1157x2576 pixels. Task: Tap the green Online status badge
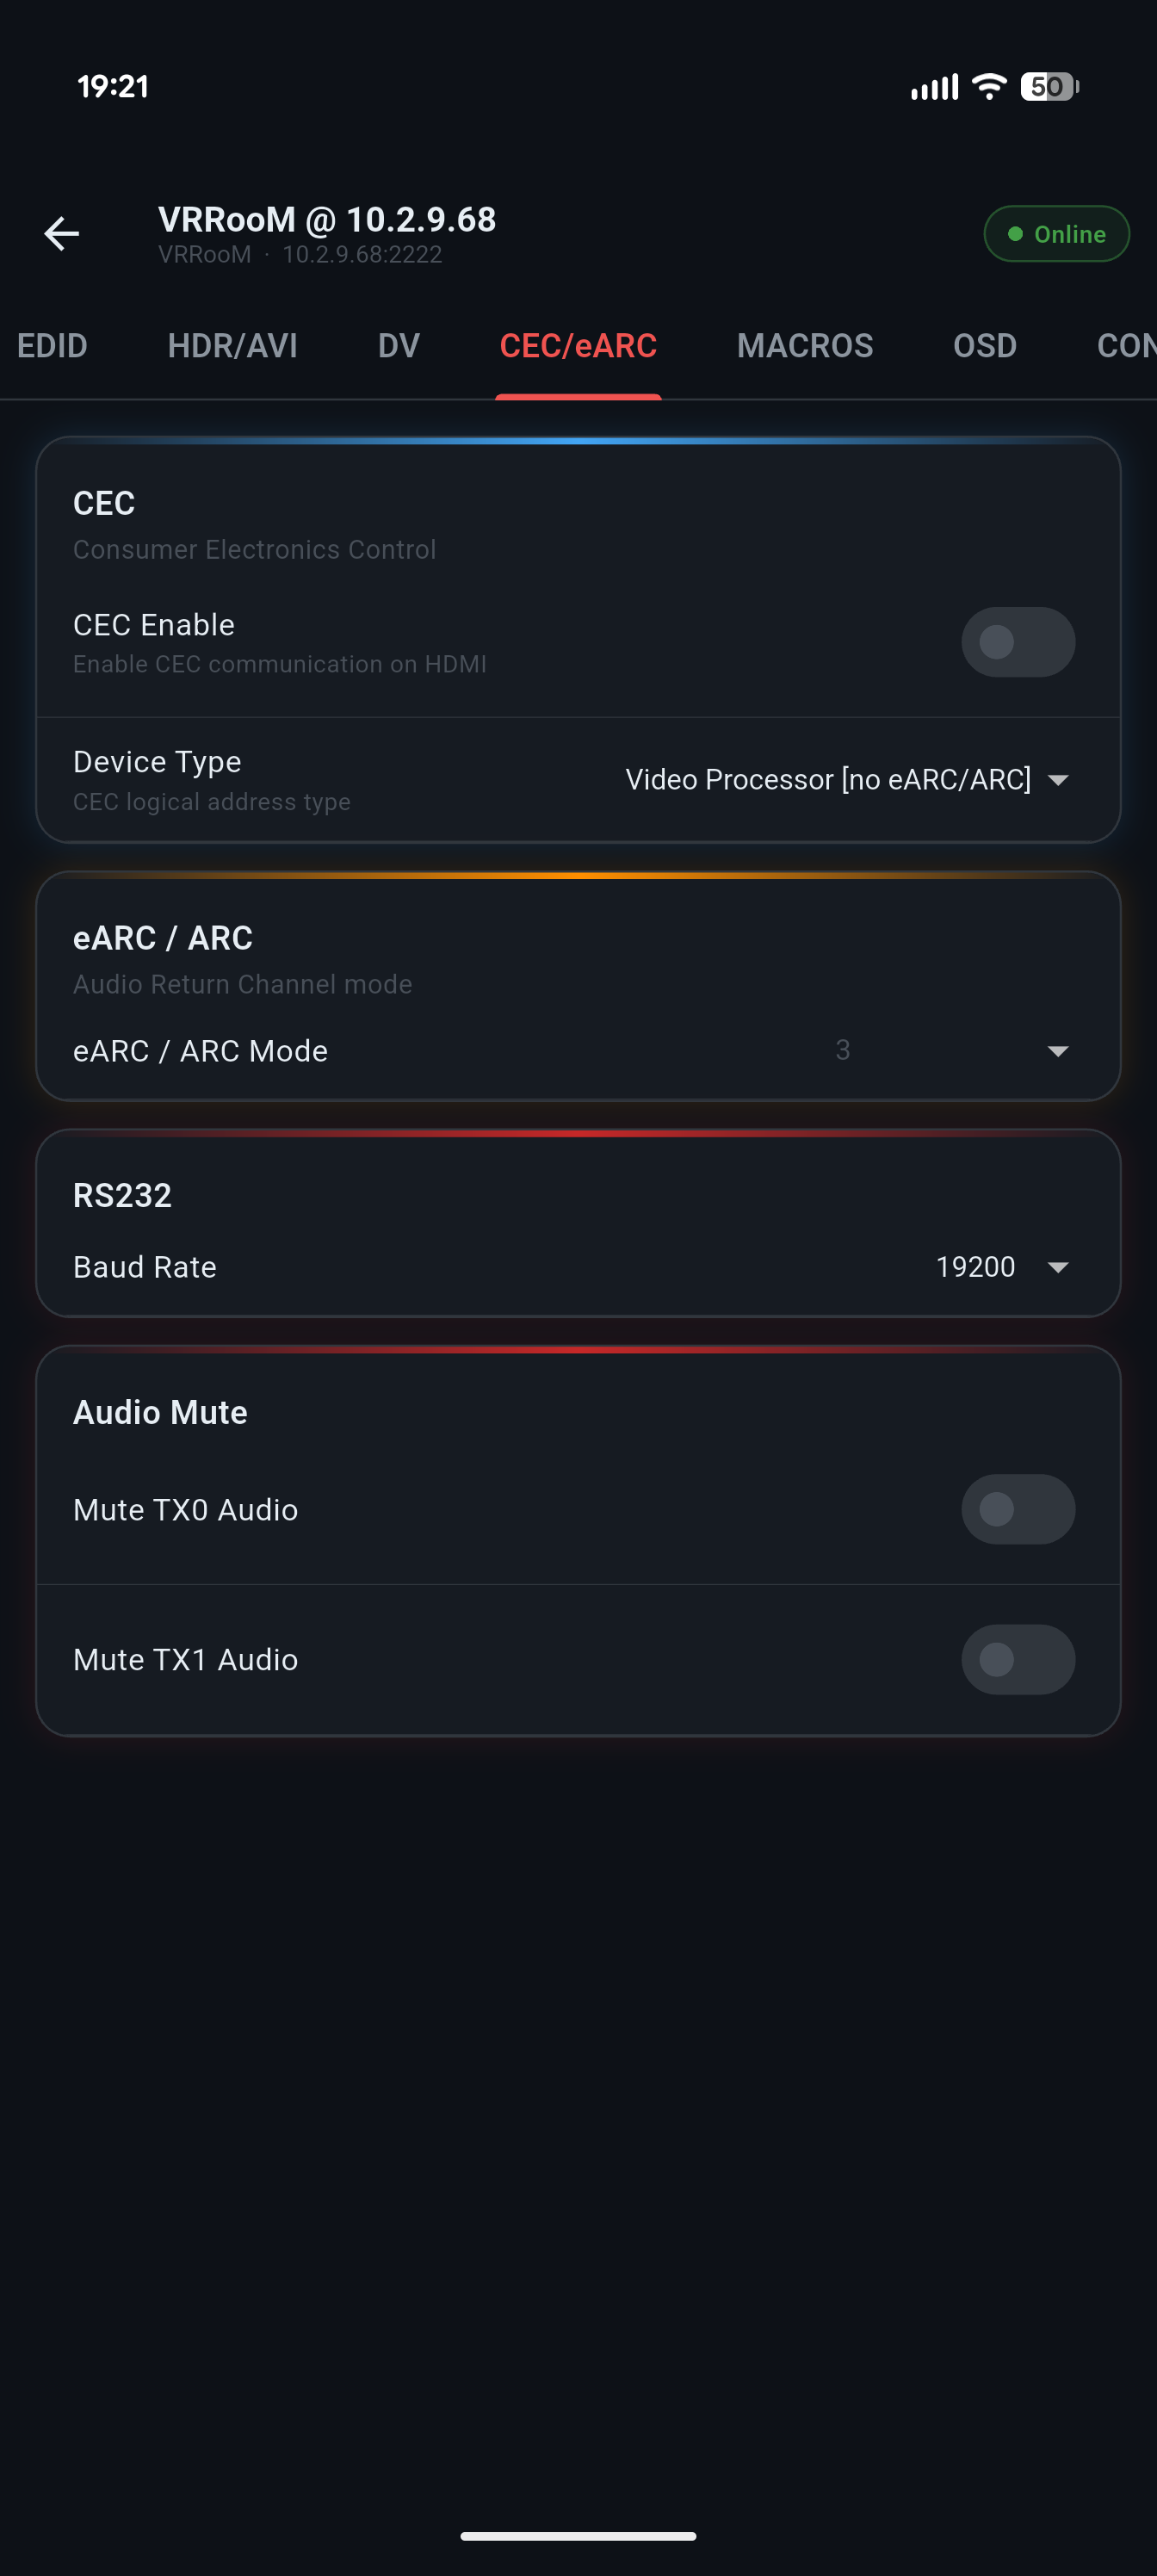coord(1056,234)
